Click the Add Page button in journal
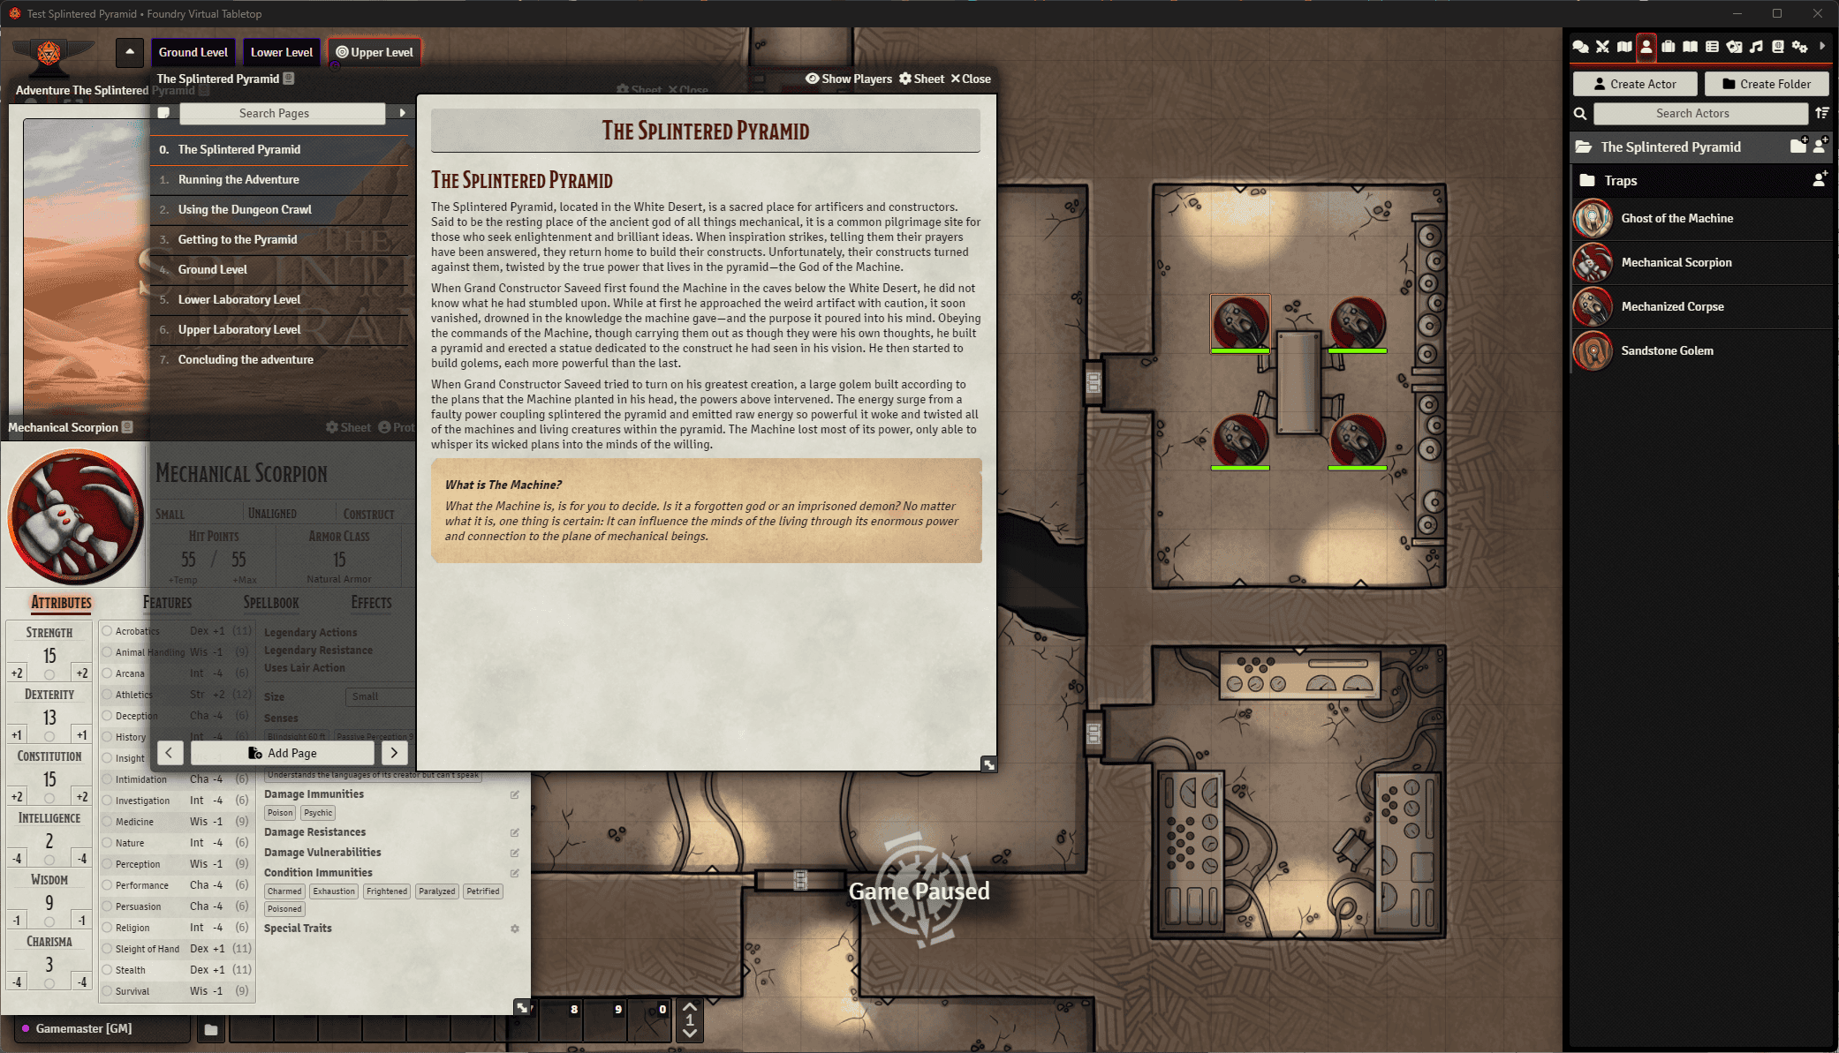 pyautogui.click(x=280, y=753)
